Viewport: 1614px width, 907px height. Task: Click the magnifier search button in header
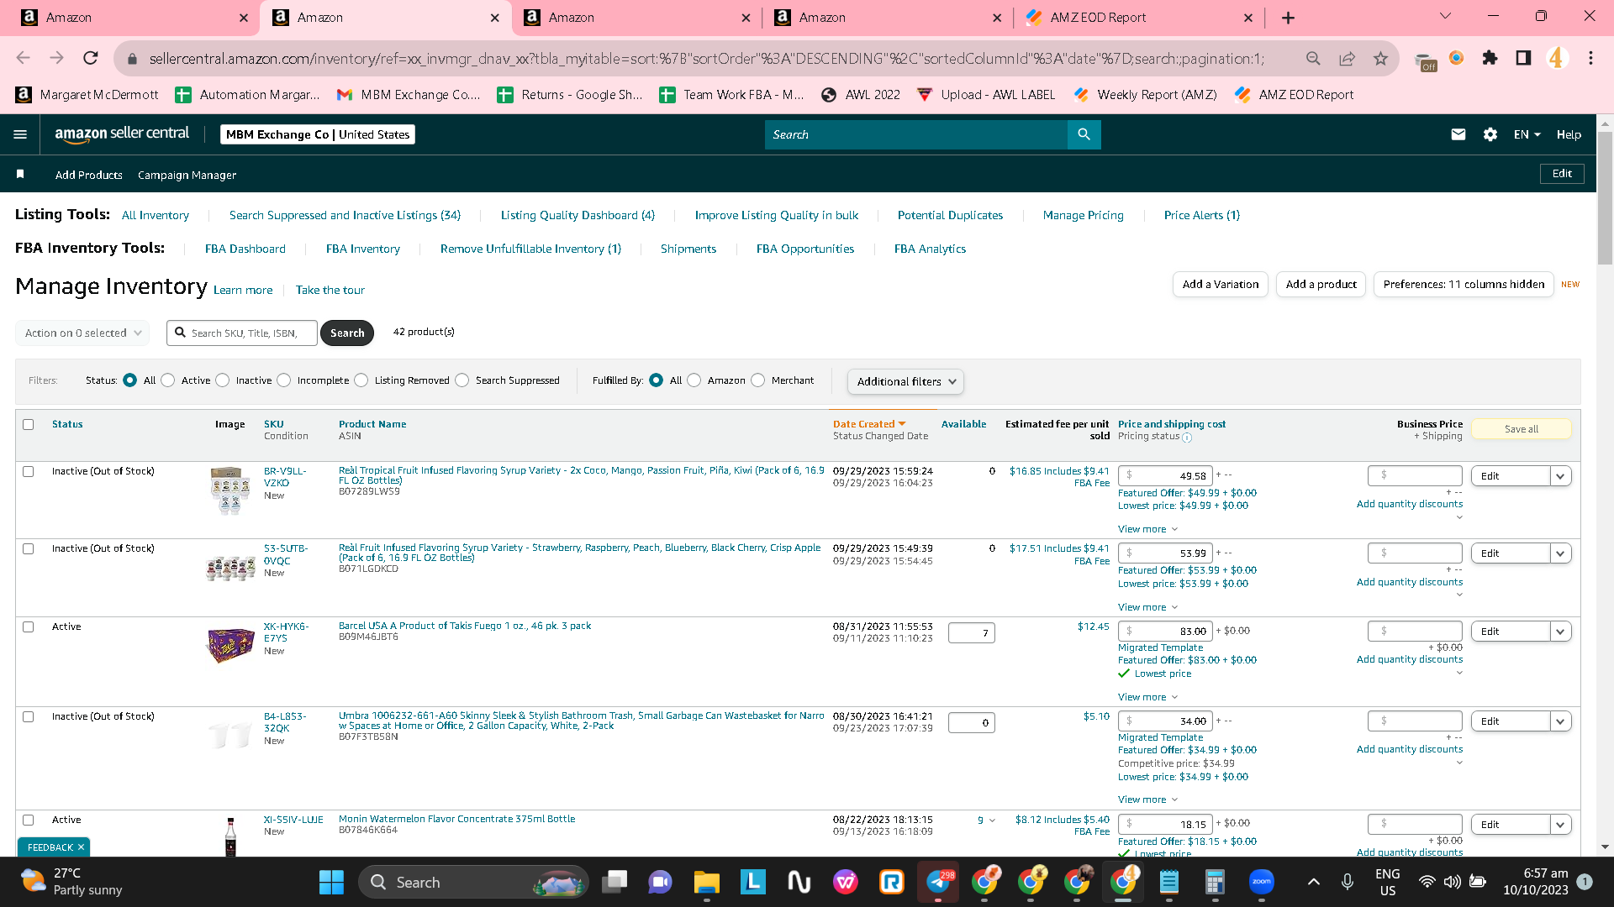(1084, 134)
